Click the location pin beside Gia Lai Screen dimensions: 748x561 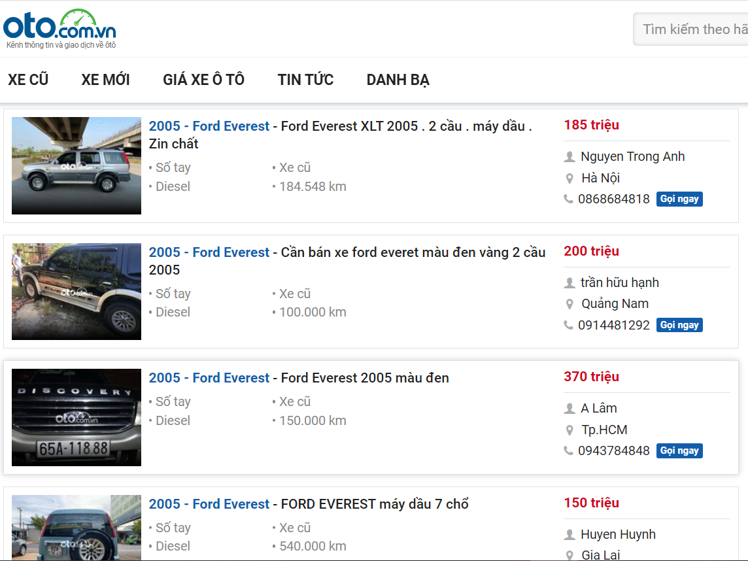pyautogui.click(x=569, y=555)
